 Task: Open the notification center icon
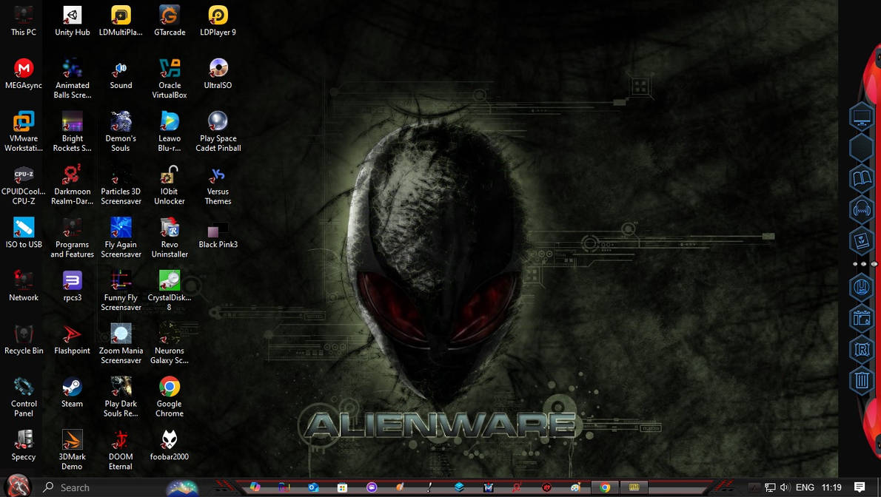(859, 487)
